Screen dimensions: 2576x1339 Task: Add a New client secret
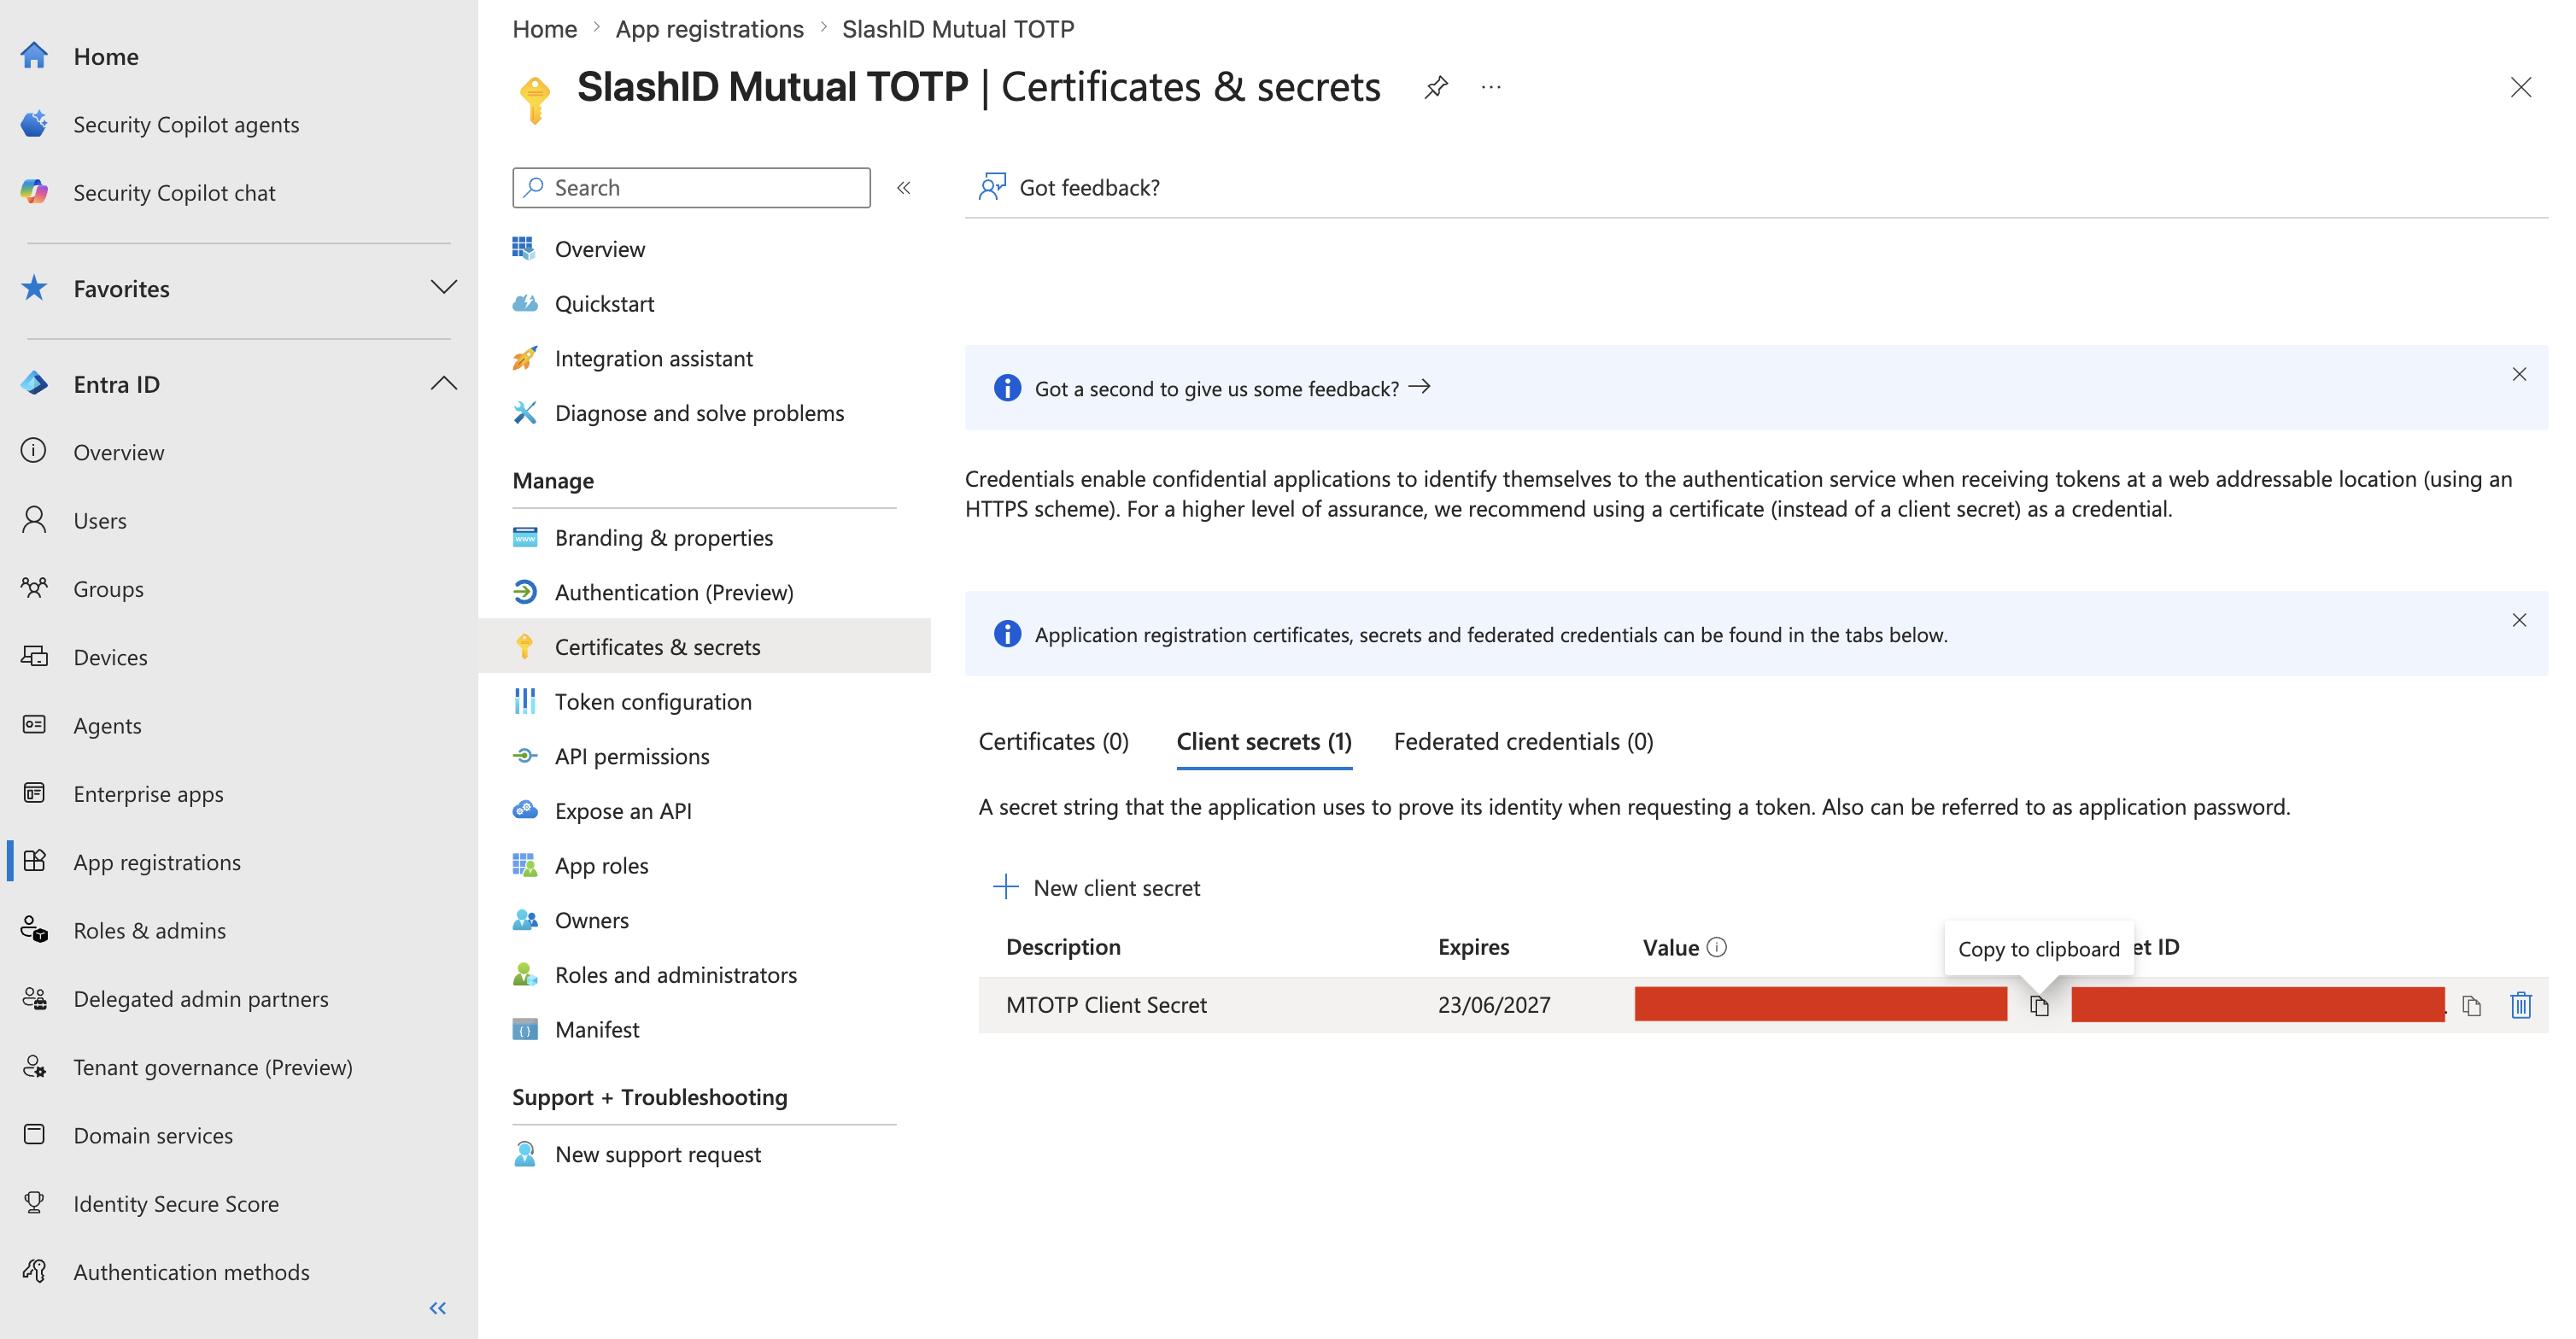pyautogui.click(x=1096, y=887)
